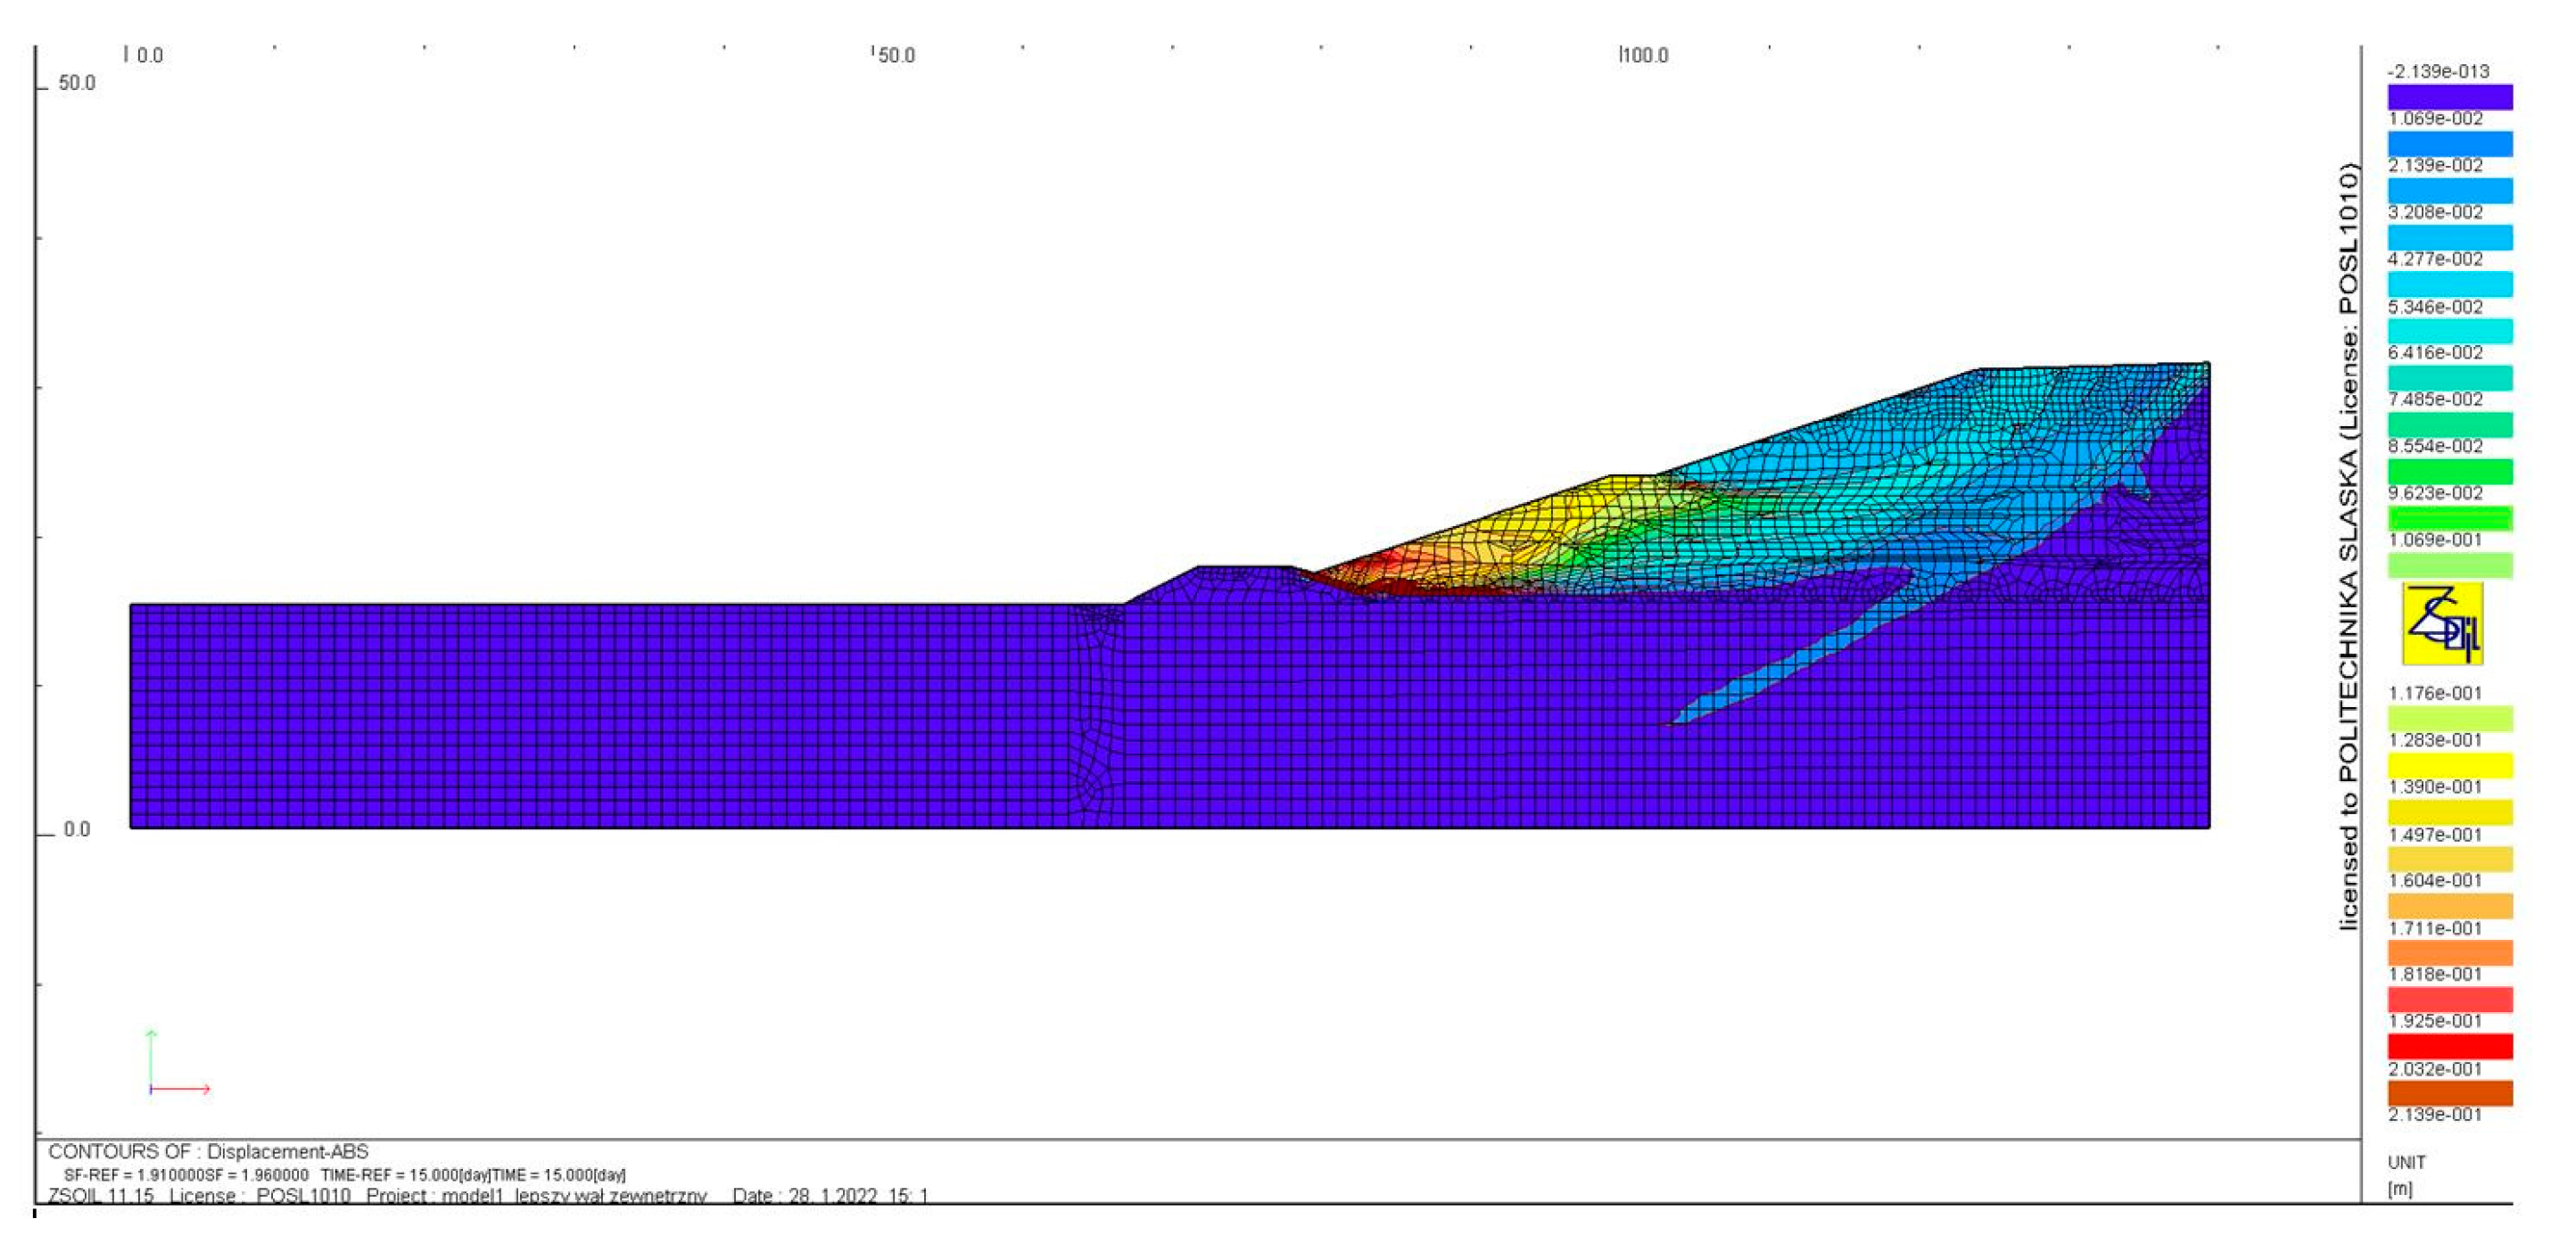Click the cyan swatch below 5.346e-002

tap(2449, 331)
